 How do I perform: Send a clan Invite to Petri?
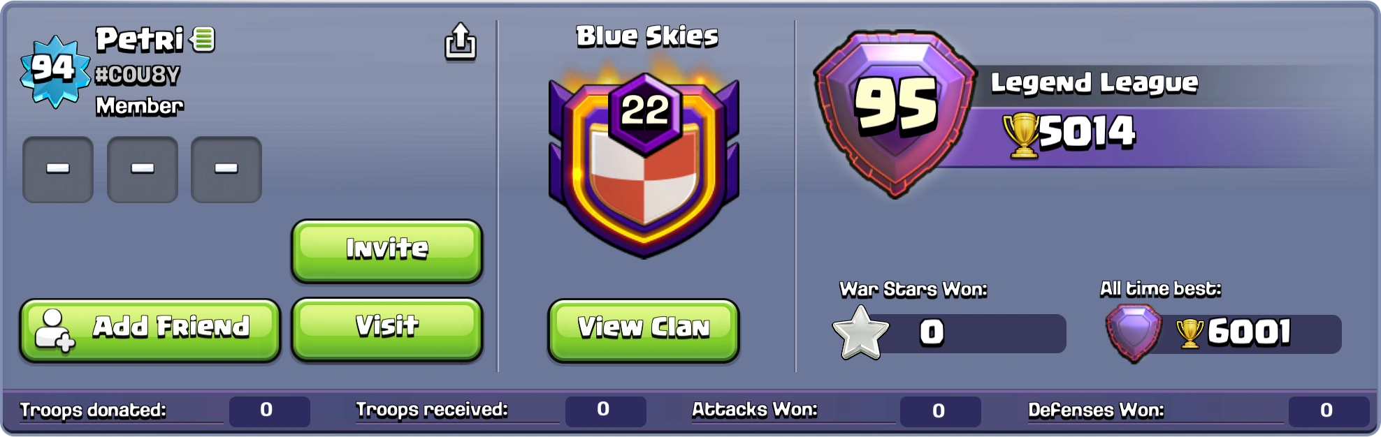[387, 251]
